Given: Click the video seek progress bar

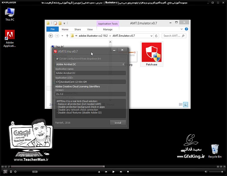Looking at the screenshot, I should click(113, 167).
